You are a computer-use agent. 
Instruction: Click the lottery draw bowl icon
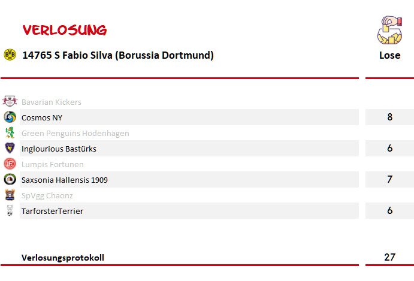389,30
